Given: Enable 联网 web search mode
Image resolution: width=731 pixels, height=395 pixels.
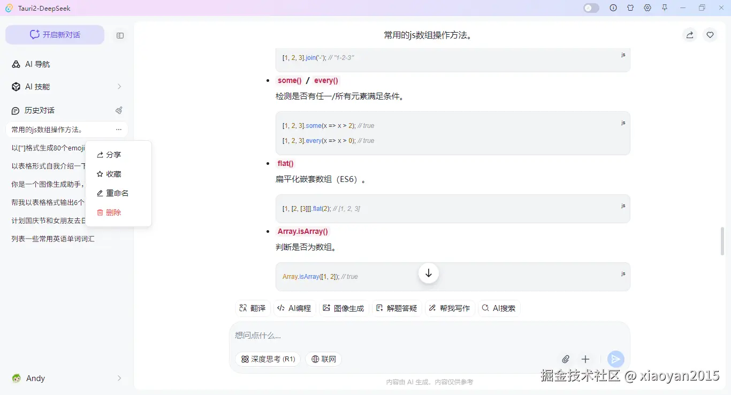Looking at the screenshot, I should tap(323, 359).
